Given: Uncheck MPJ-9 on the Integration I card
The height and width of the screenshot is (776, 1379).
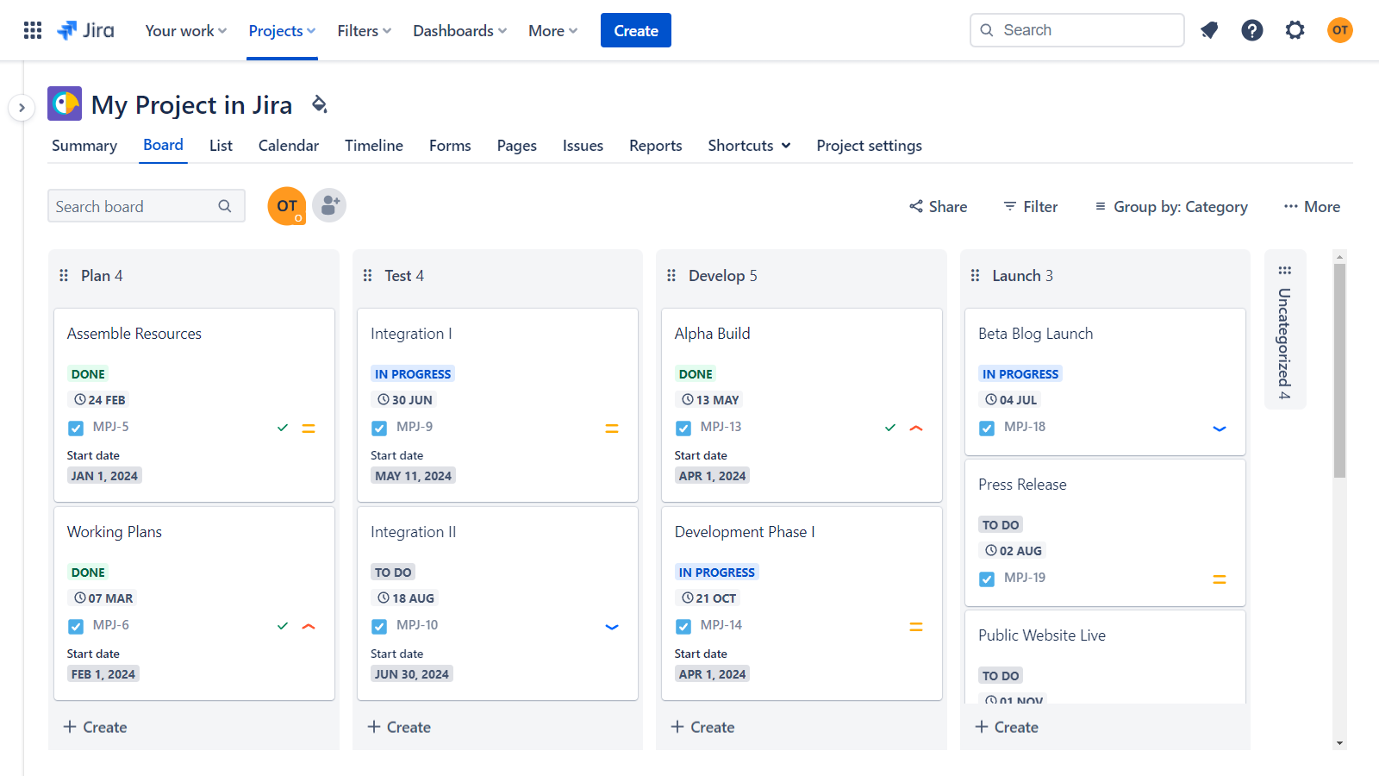Looking at the screenshot, I should [x=379, y=427].
